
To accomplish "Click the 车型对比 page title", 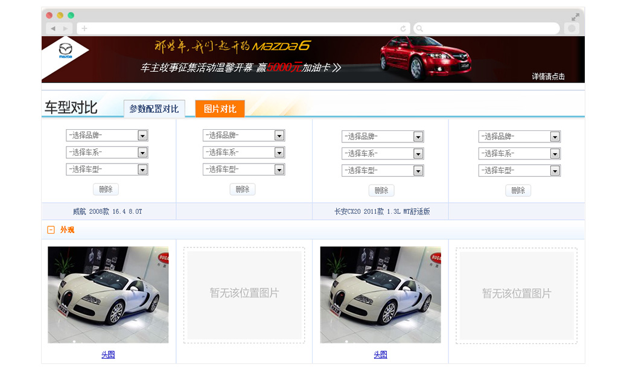I will (x=71, y=107).
